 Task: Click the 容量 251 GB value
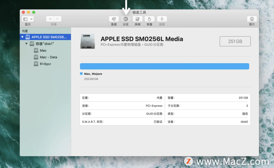tap(243, 98)
